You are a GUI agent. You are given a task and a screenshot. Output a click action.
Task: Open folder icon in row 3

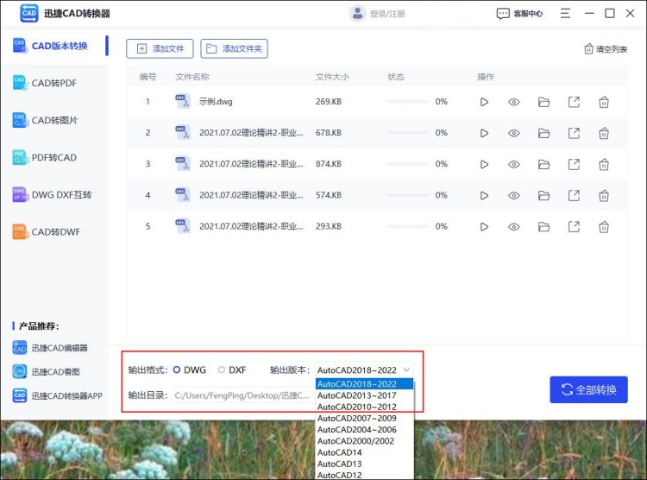543,164
